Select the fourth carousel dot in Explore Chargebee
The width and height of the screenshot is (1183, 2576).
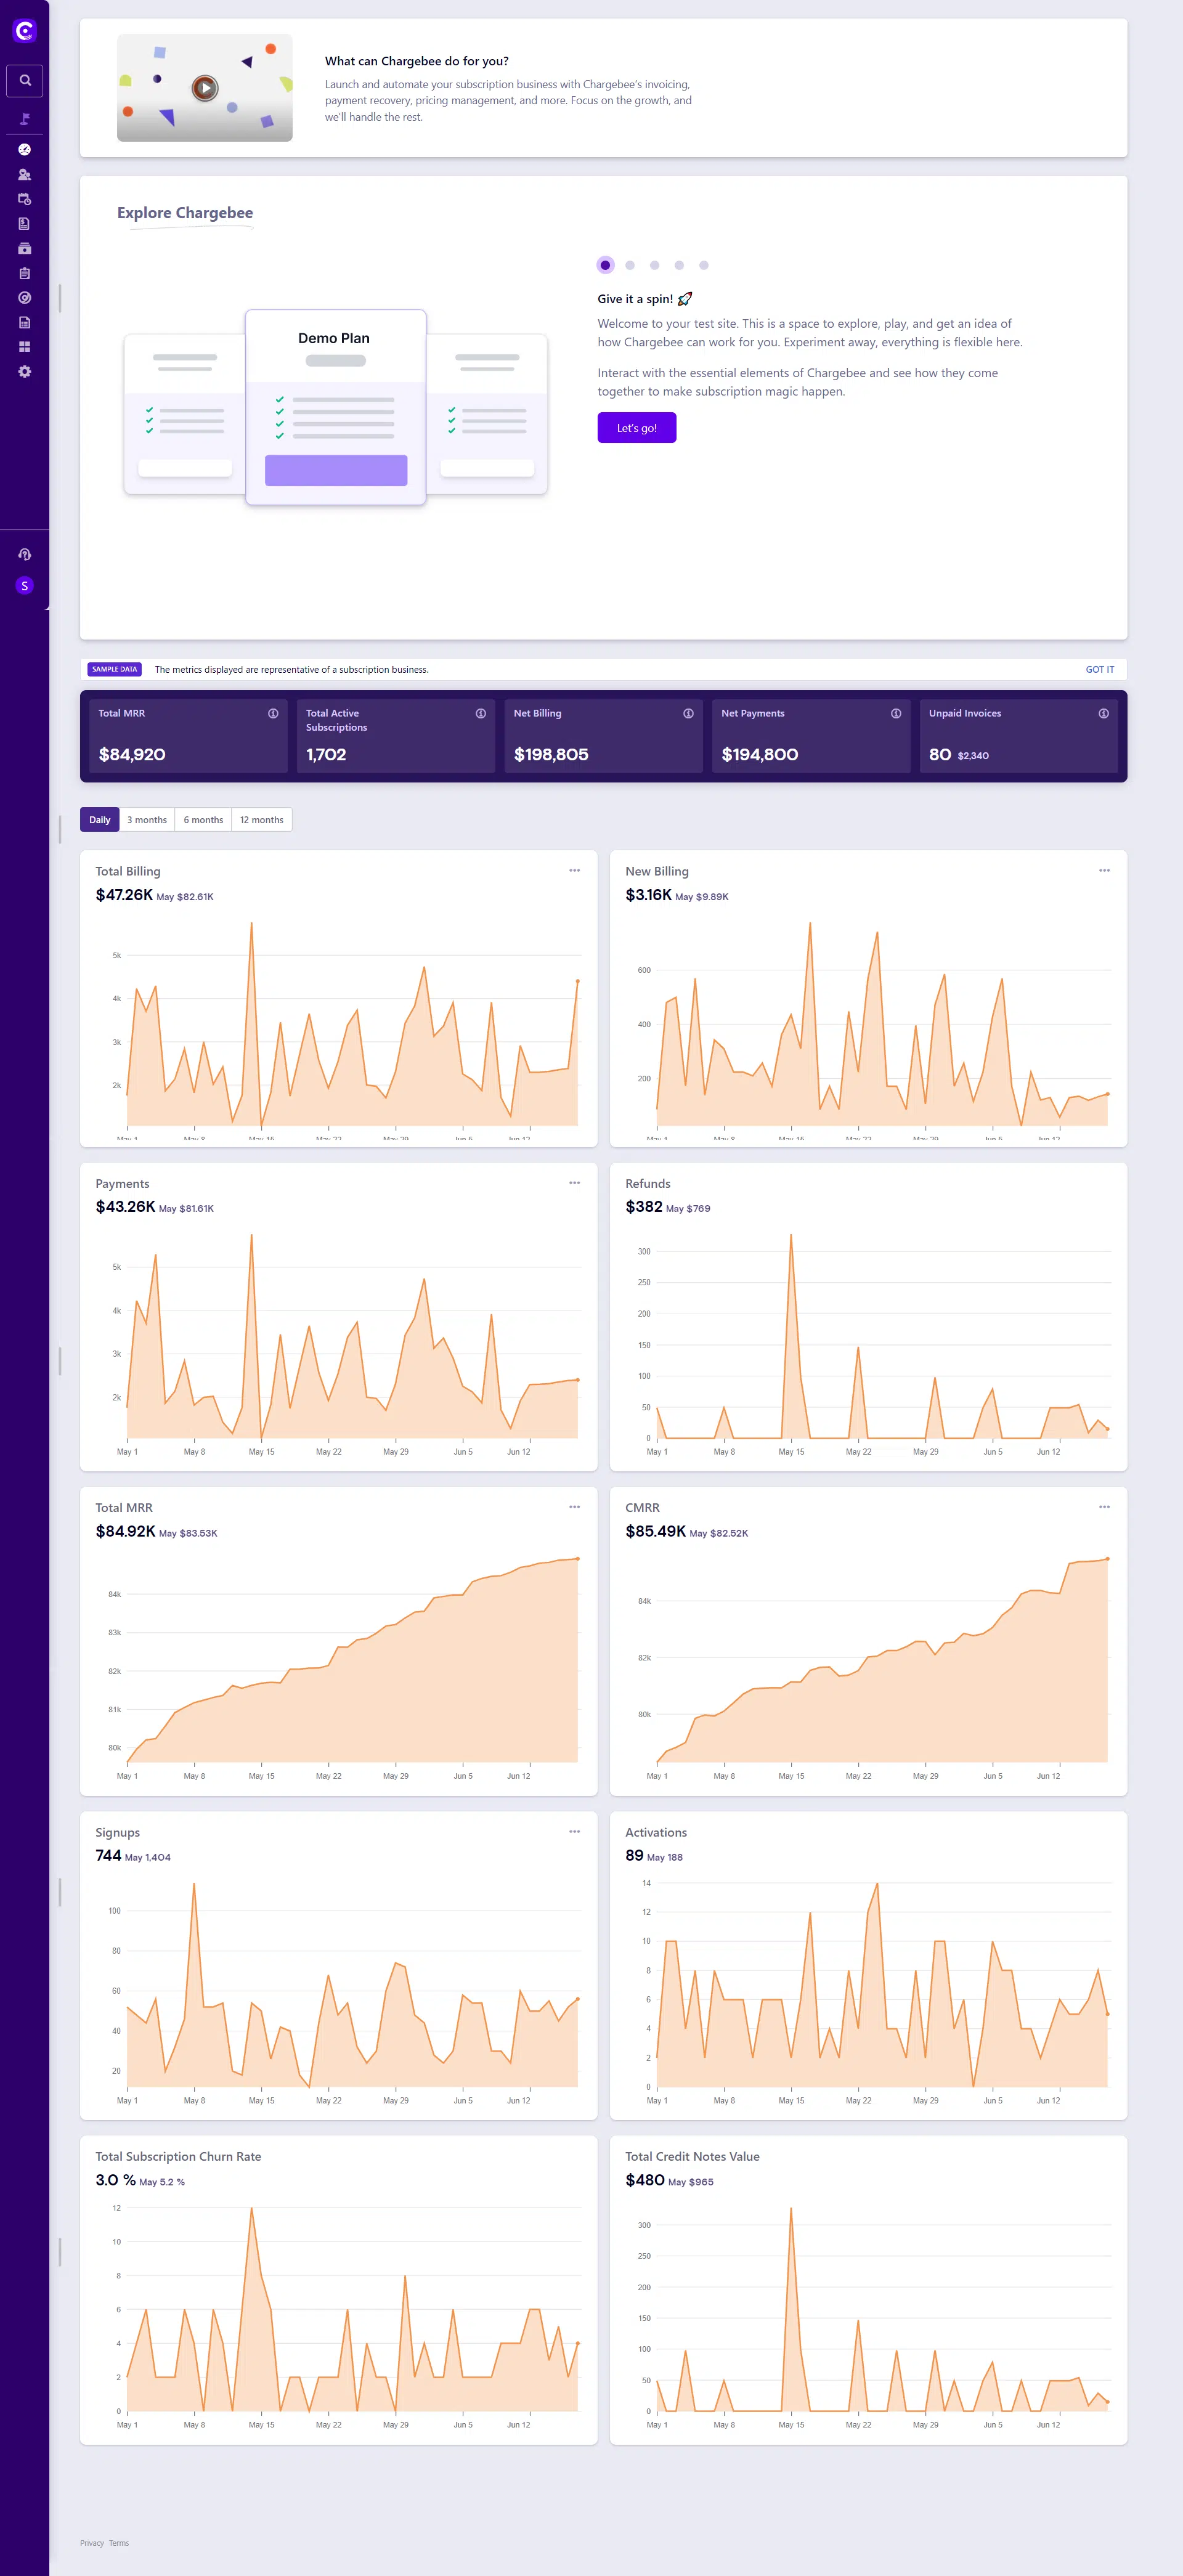(x=679, y=265)
